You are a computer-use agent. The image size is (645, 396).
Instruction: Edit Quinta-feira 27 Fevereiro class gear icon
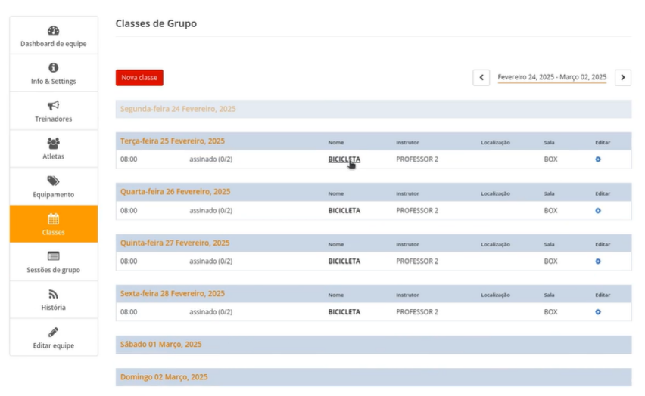[598, 261]
